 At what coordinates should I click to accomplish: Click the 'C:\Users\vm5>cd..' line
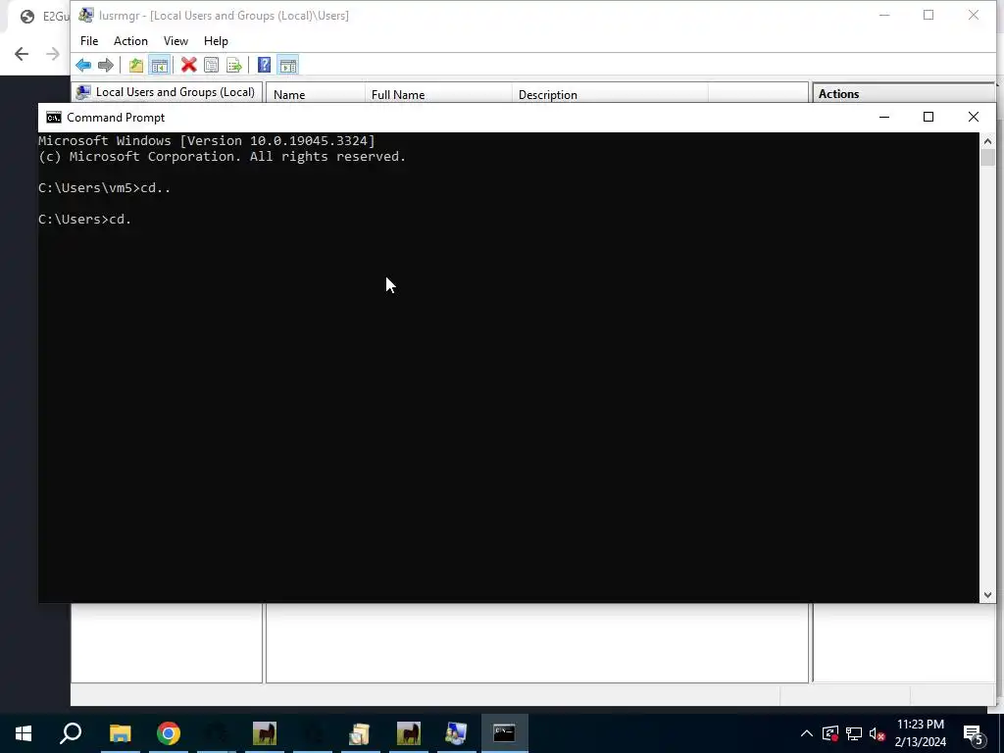tap(104, 187)
